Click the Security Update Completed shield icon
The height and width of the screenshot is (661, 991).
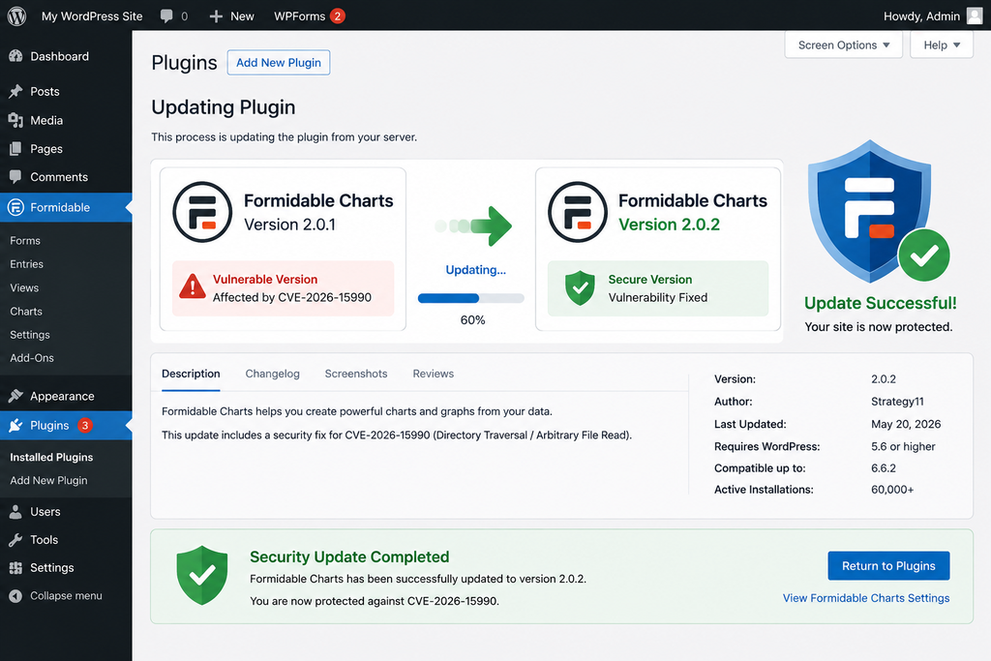click(201, 576)
